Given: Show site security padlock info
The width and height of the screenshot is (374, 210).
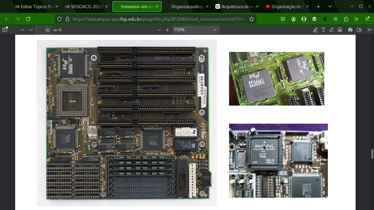Looking at the screenshot, I should (x=67, y=19).
